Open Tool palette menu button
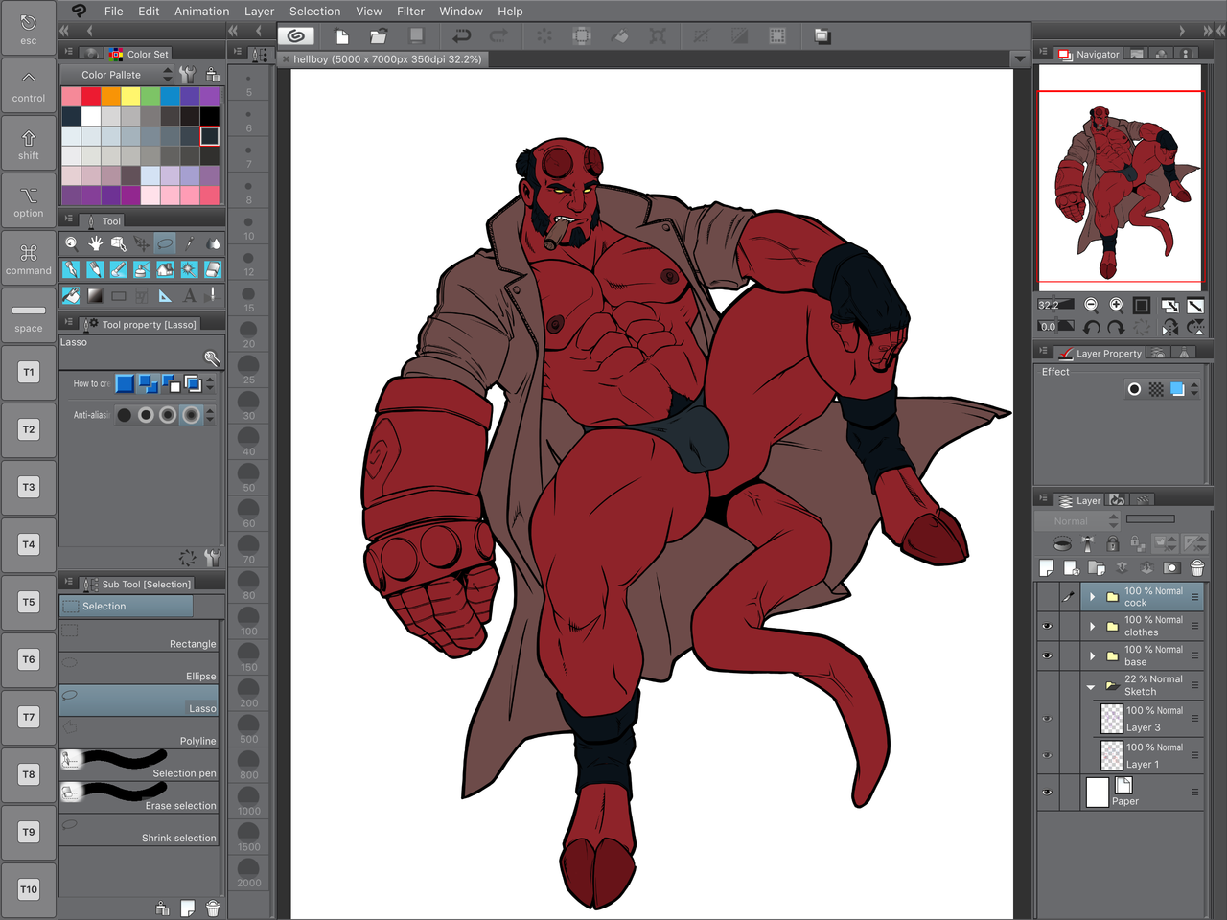 [69, 219]
